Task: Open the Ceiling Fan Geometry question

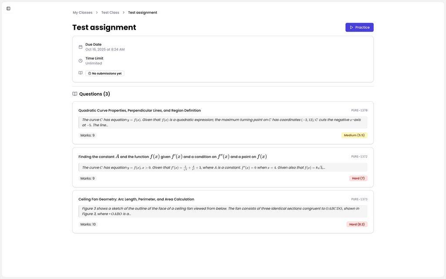Action: 136,199
